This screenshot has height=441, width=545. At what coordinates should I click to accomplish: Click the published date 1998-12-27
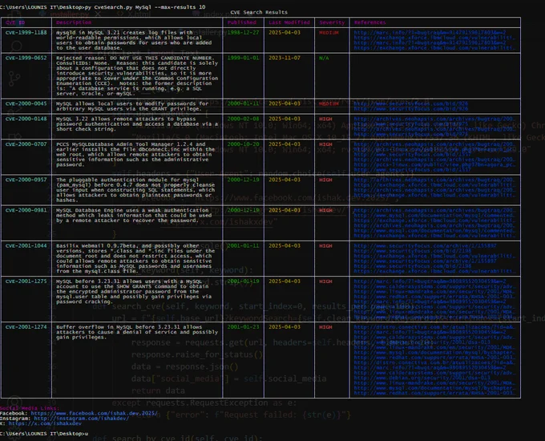pyautogui.click(x=243, y=32)
